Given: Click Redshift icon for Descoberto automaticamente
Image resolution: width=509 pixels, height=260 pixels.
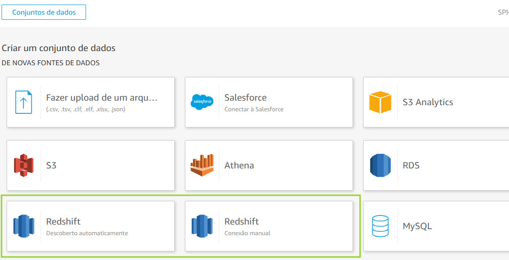Looking at the screenshot, I should pyautogui.click(x=24, y=226).
